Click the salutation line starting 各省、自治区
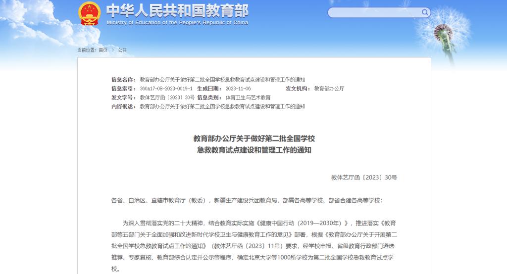The image size is (507, 274). [x=247, y=200]
